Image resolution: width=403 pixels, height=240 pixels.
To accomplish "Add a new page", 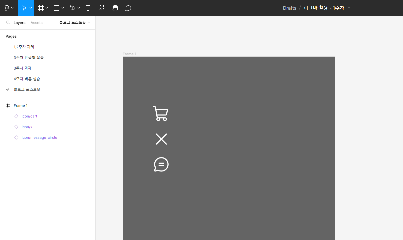I will coord(87,36).
